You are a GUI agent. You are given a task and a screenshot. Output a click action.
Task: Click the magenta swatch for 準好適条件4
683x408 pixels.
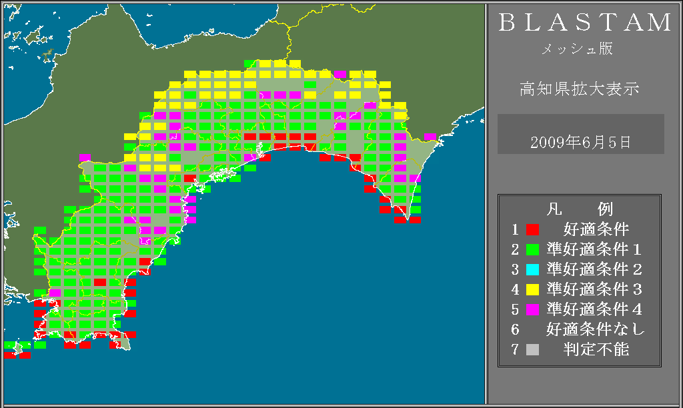[532, 309]
